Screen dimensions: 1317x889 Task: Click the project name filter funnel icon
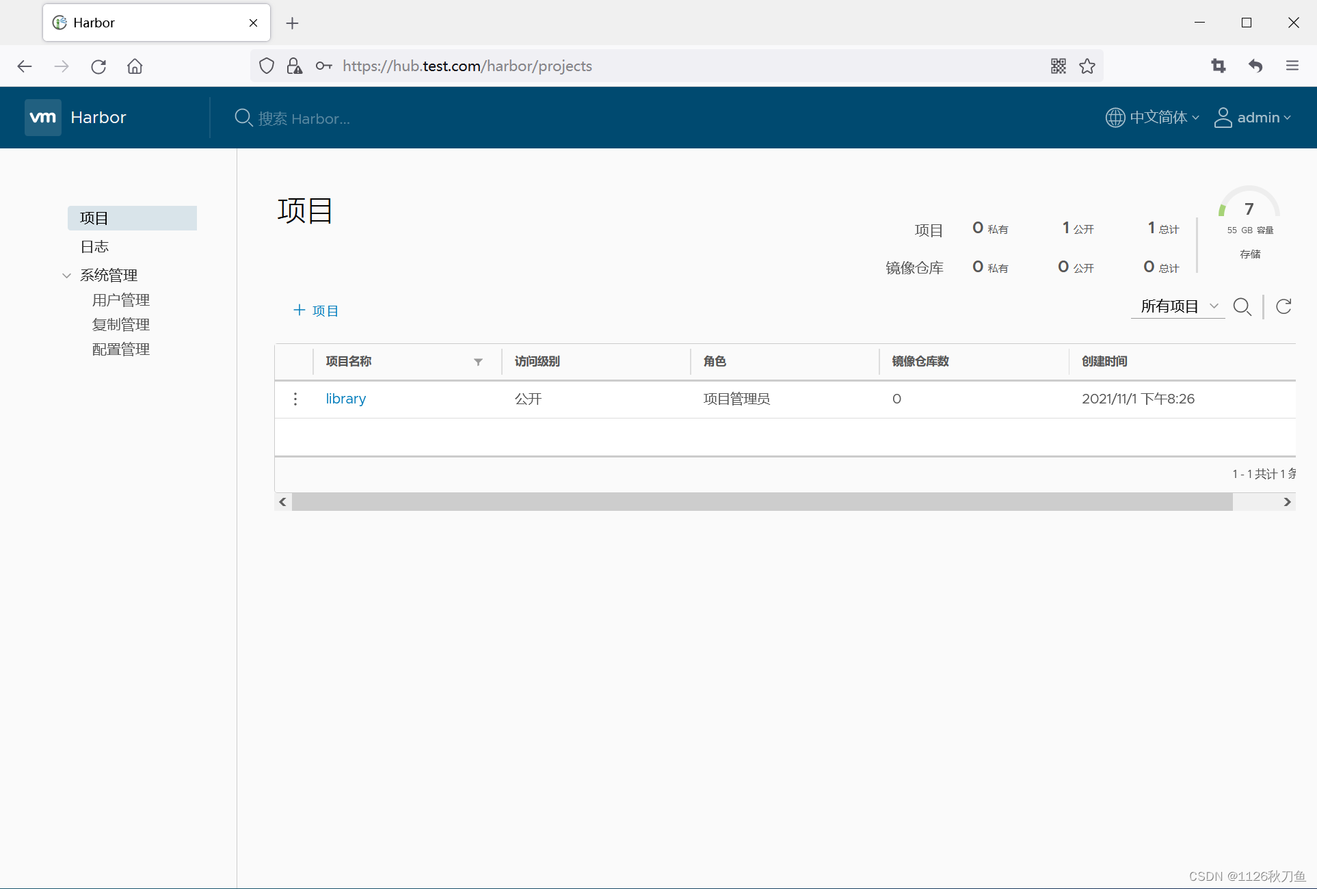tap(478, 362)
